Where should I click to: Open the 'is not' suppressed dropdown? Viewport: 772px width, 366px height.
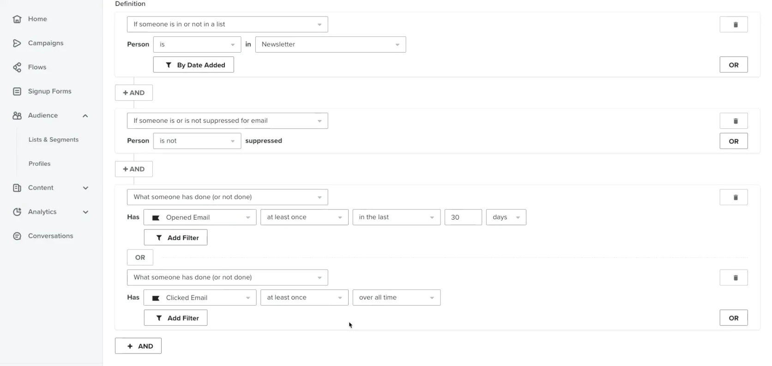[197, 141]
